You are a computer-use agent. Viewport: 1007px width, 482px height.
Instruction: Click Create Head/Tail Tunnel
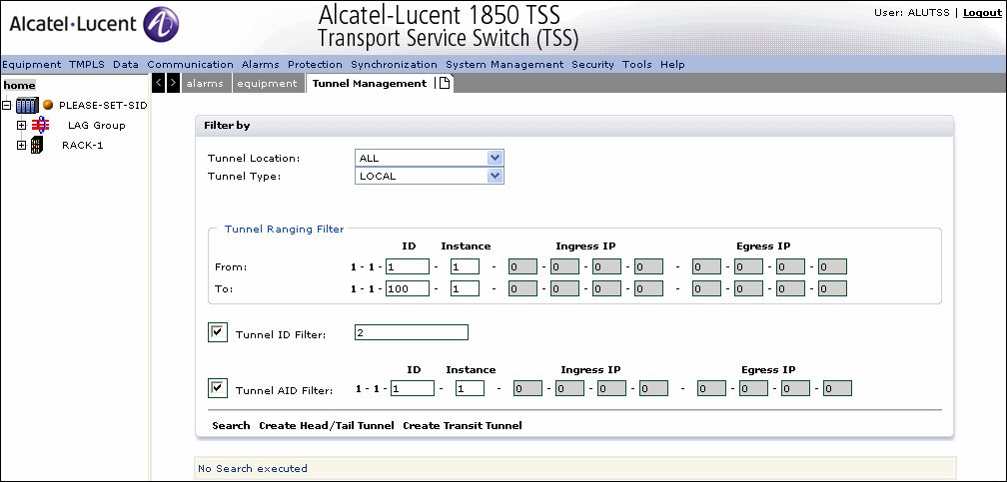[x=327, y=425]
